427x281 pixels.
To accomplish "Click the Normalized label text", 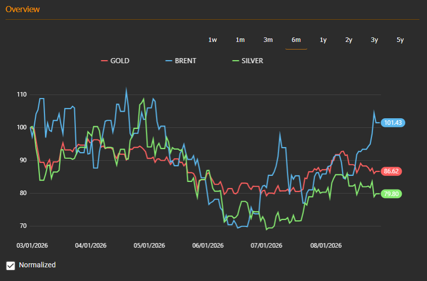I will 37,265.
